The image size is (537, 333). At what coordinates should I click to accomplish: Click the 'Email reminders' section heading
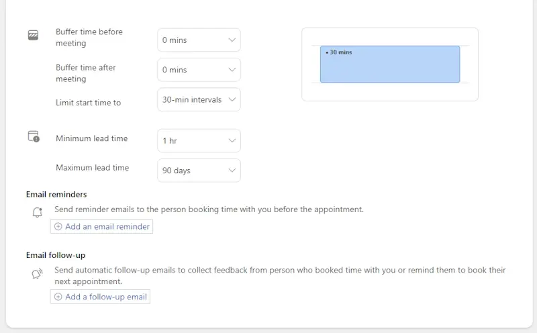click(x=56, y=195)
